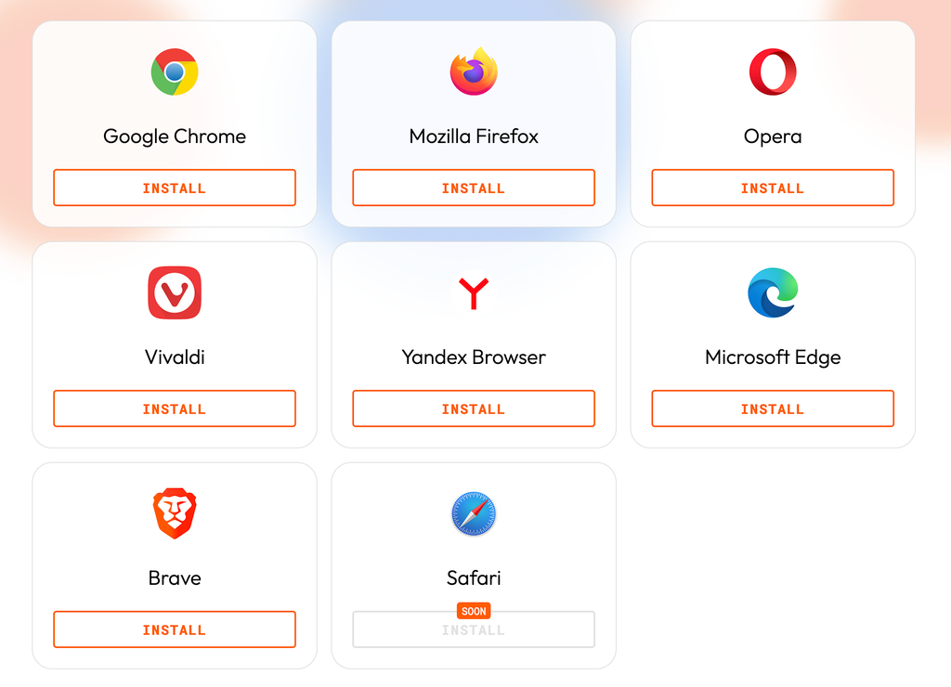
Task: Select the Mozilla Firefox card title
Action: (x=474, y=136)
